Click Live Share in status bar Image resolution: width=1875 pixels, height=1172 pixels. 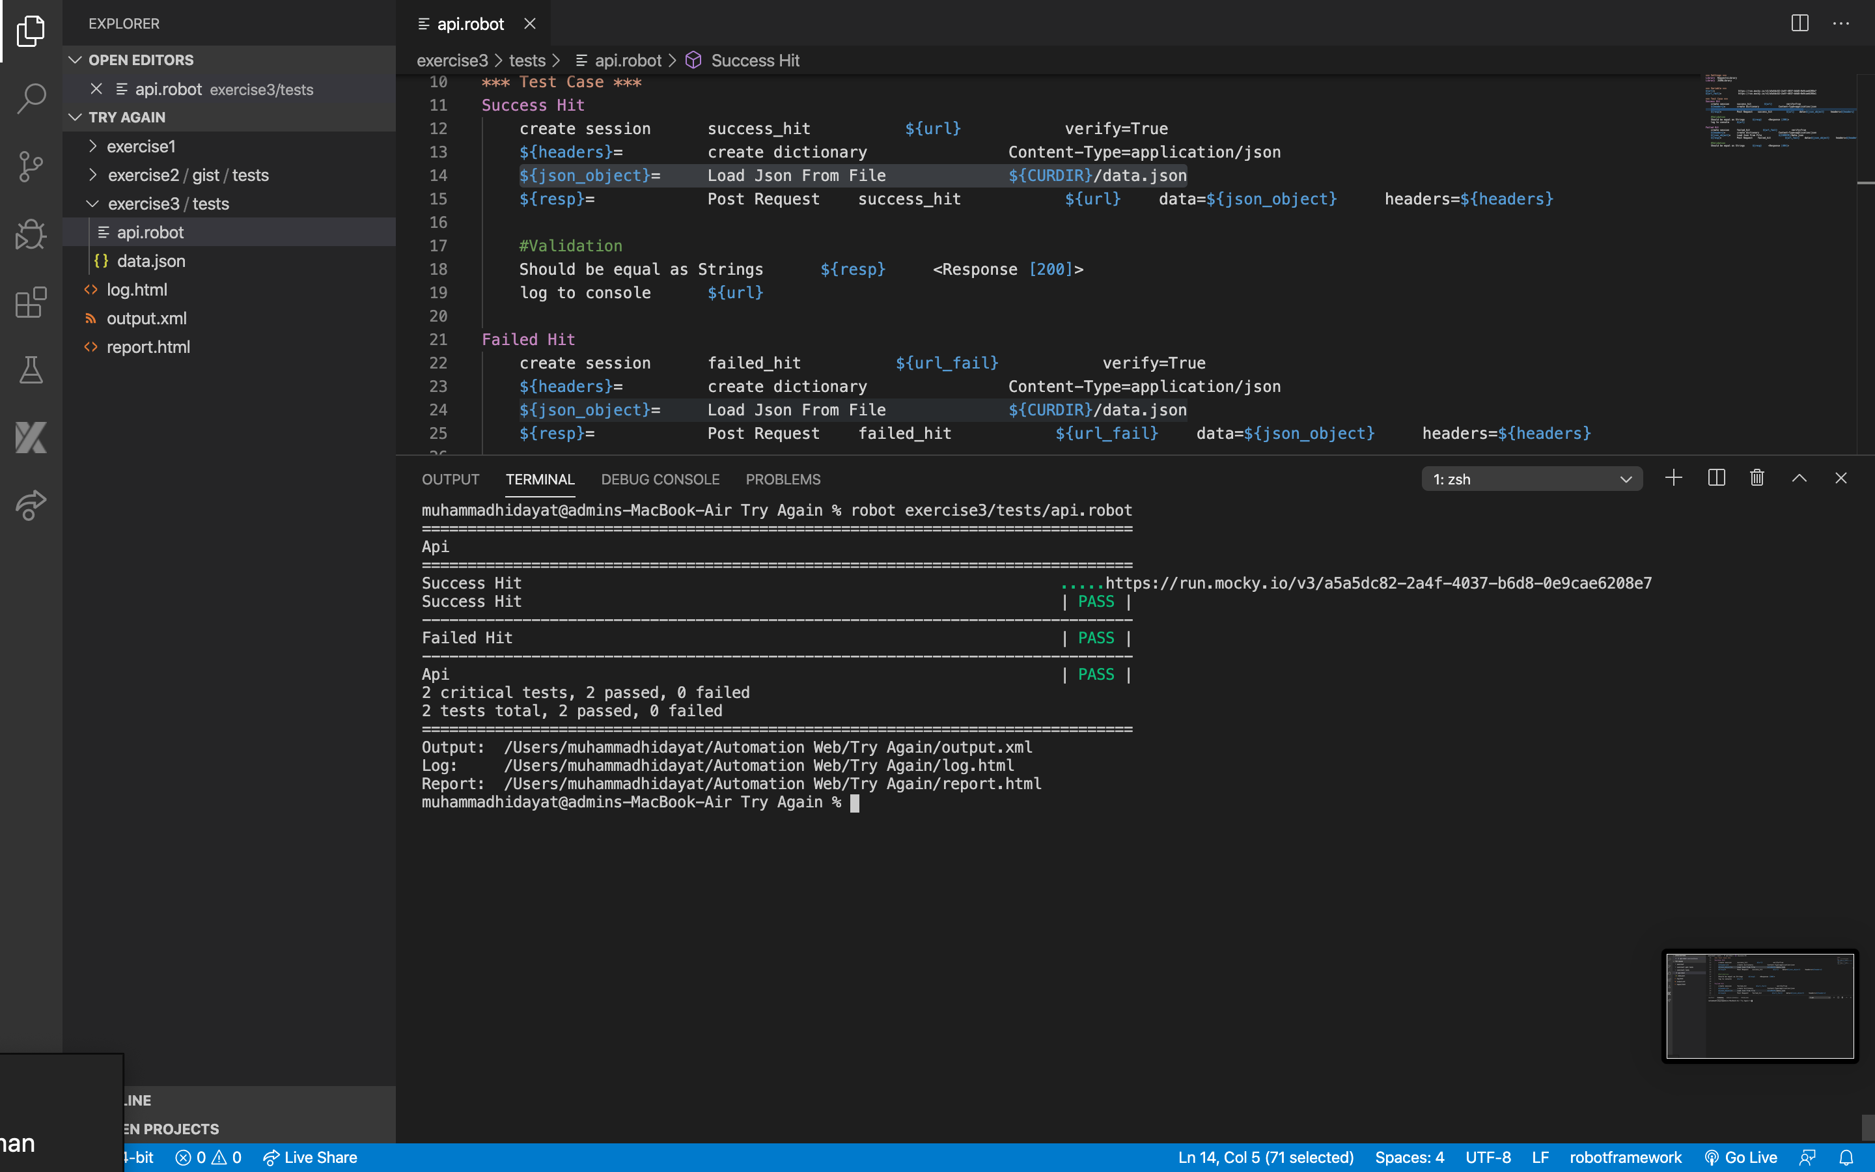click(x=310, y=1157)
